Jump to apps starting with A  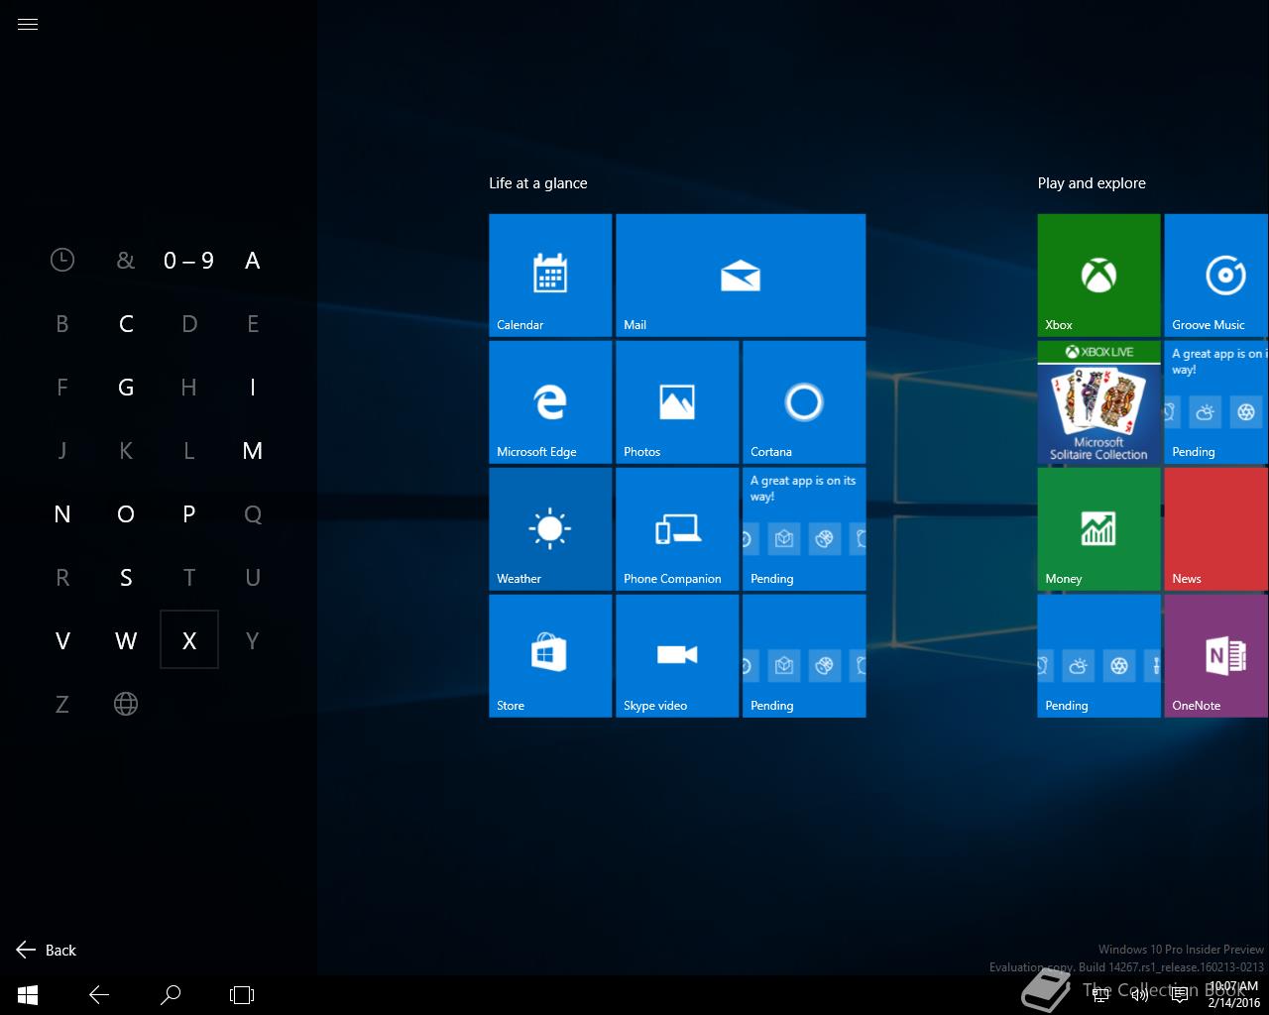pos(253,261)
